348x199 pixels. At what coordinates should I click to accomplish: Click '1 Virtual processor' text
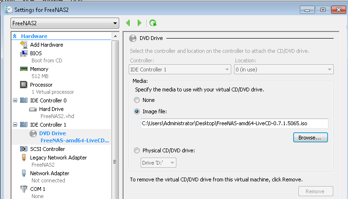tap(53, 92)
